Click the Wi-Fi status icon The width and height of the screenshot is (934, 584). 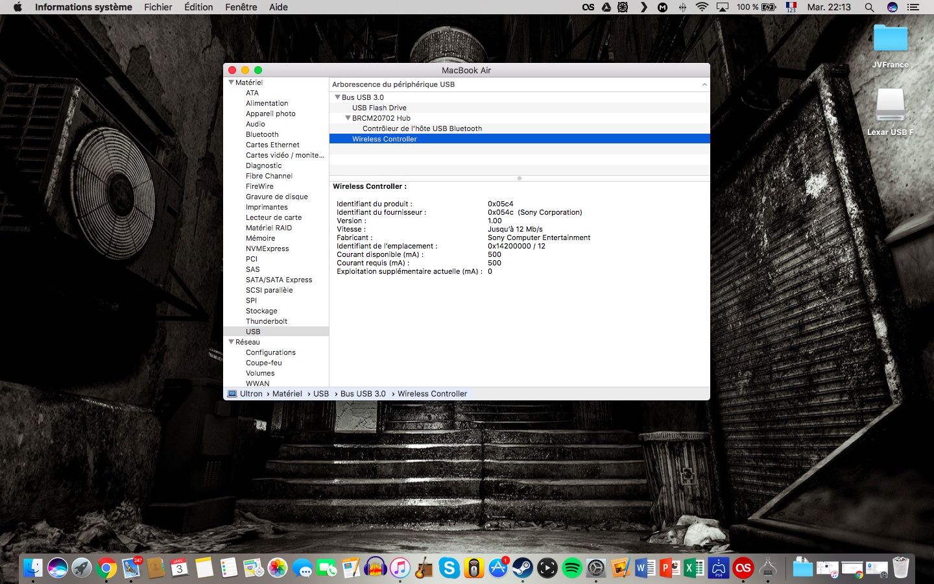pos(702,7)
